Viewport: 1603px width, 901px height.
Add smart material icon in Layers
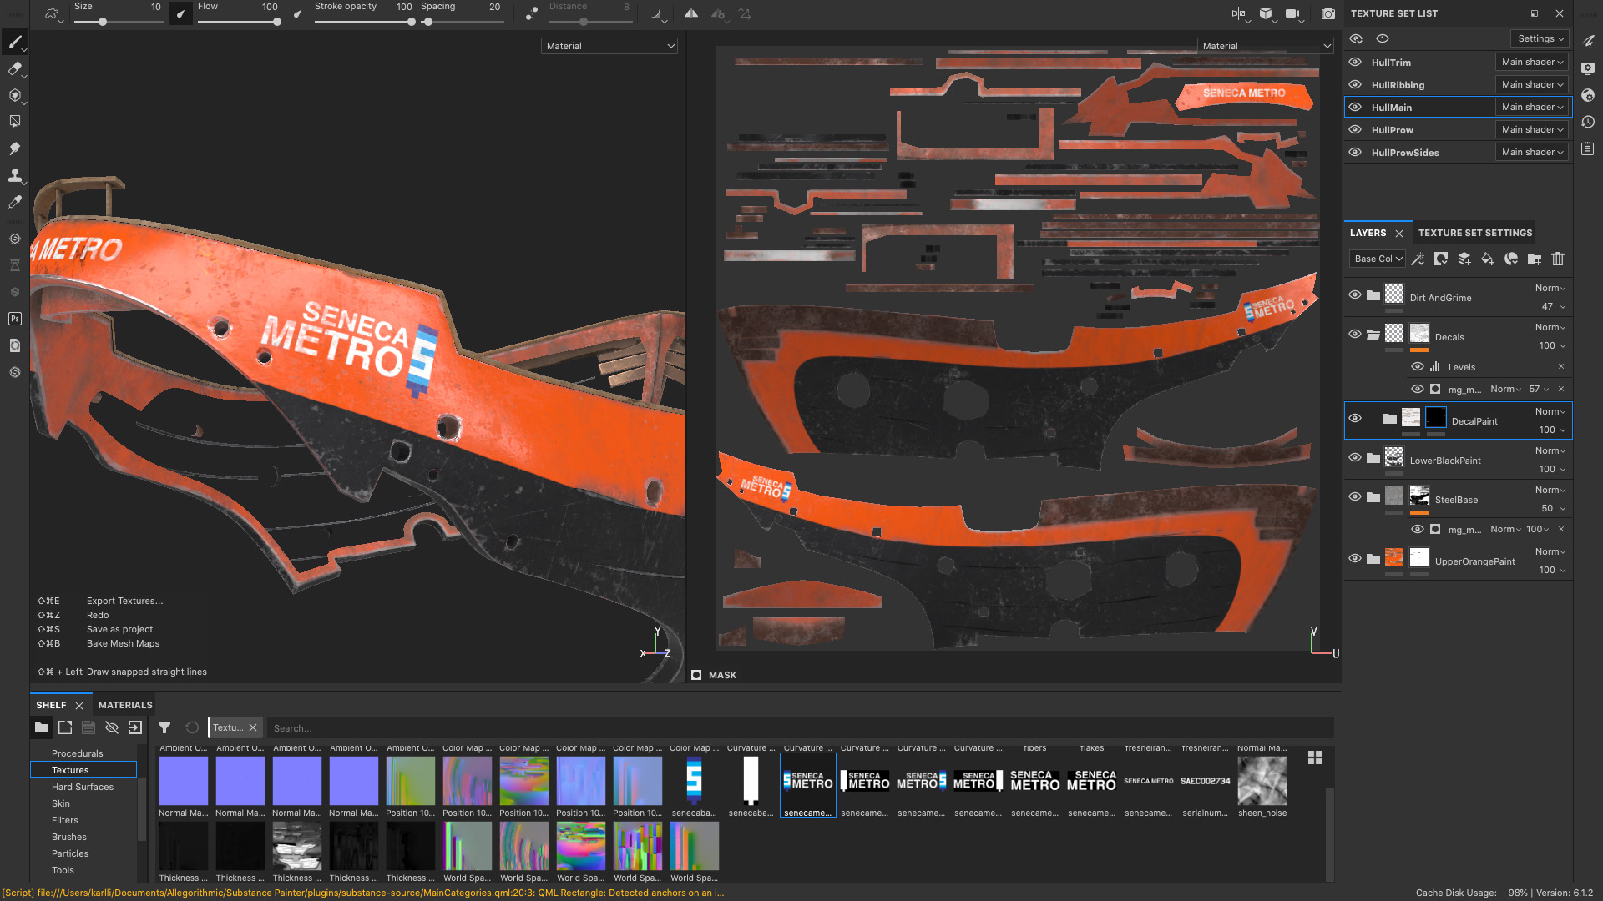tap(1511, 259)
